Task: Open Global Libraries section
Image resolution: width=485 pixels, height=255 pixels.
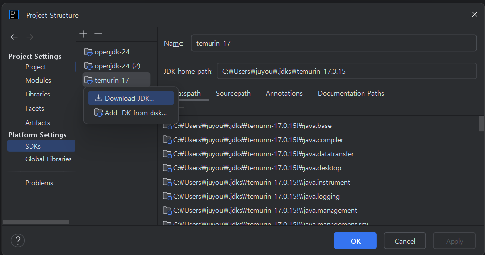Action: click(48, 159)
